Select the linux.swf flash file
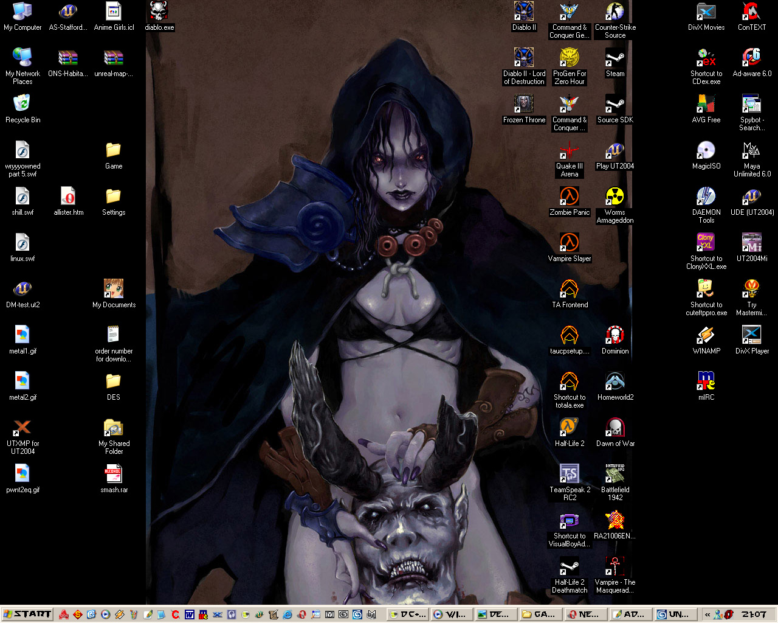The height and width of the screenshot is (623, 778). 22,248
